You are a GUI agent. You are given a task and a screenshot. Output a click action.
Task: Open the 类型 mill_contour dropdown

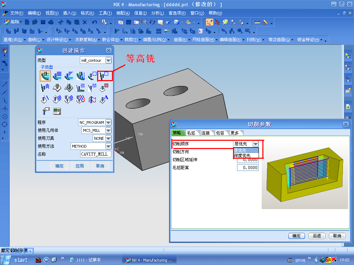click(x=108, y=60)
